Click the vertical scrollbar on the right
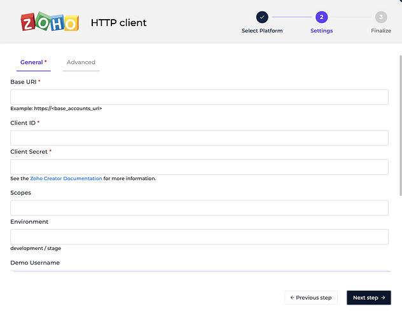This screenshot has height=318, width=402. click(401, 125)
